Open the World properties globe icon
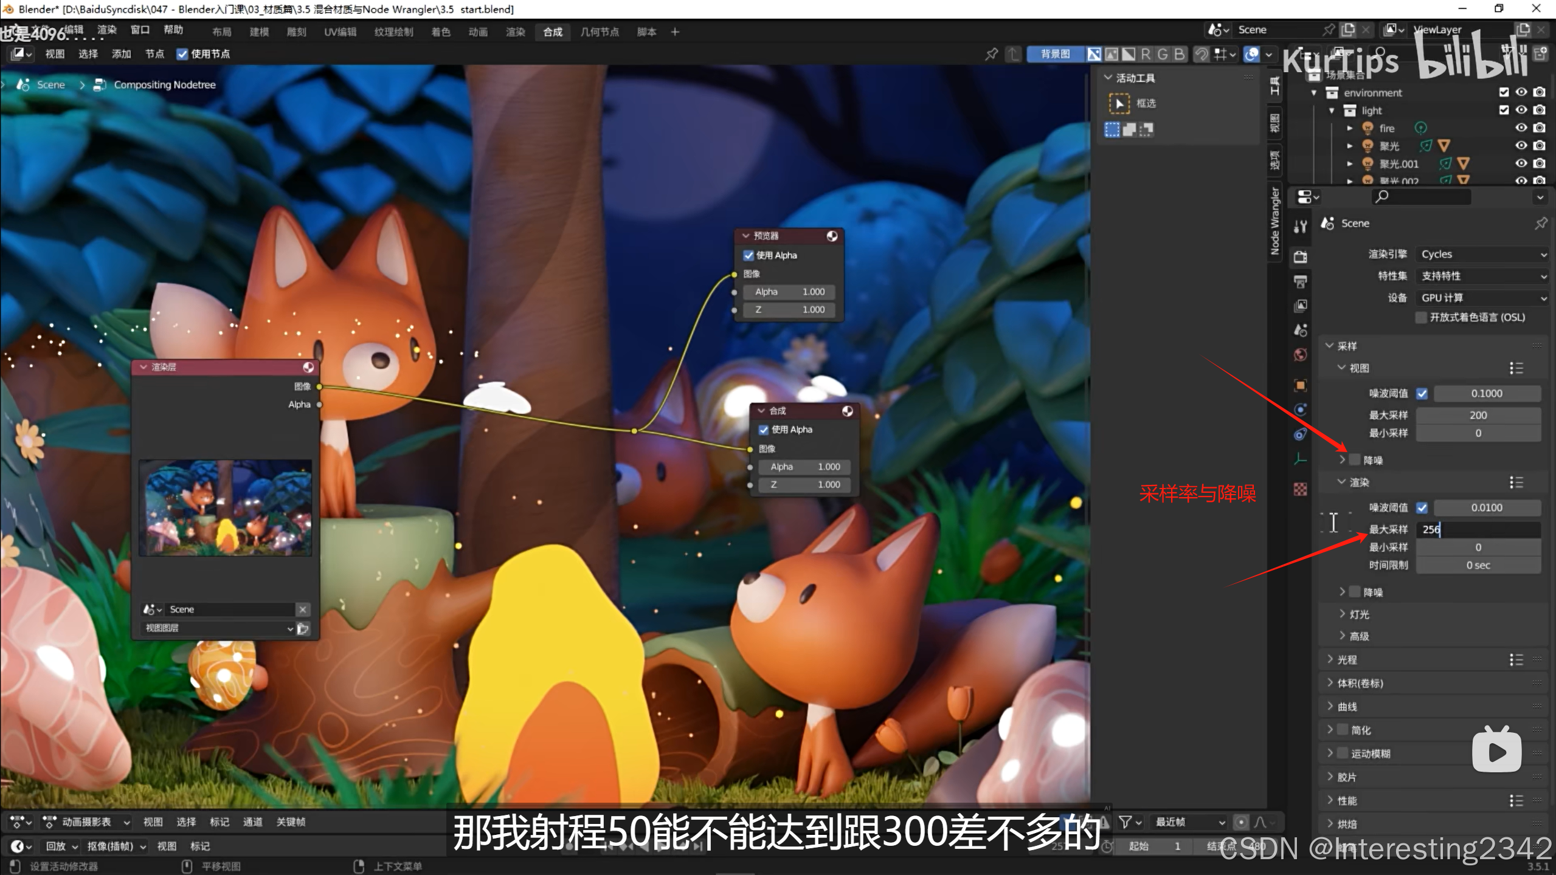The image size is (1556, 875). coord(1300,355)
